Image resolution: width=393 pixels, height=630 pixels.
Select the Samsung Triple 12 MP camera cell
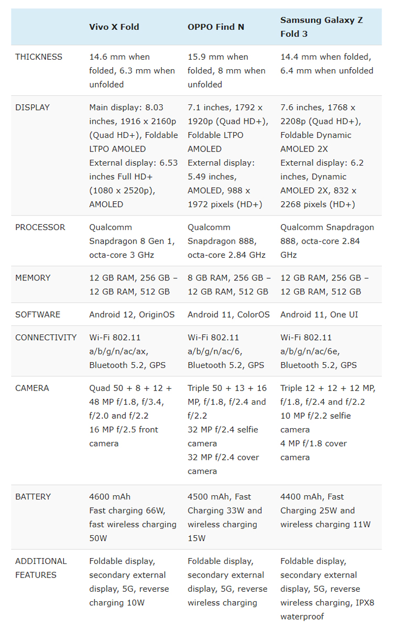click(327, 422)
